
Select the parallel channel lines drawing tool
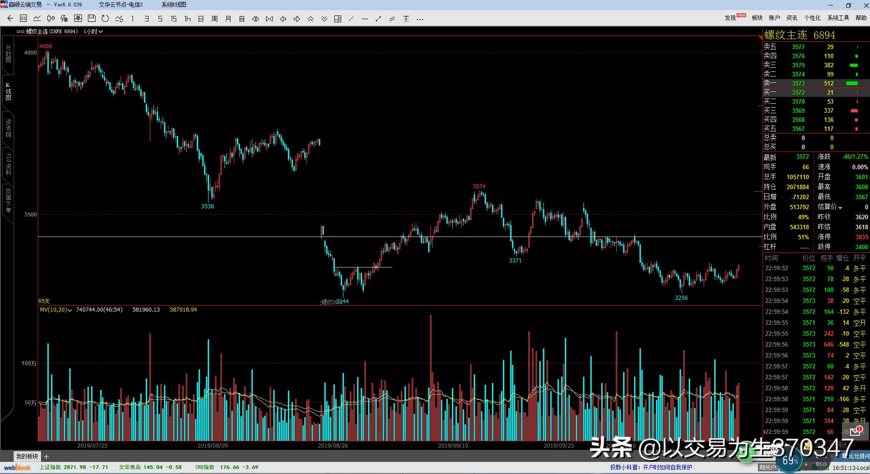(x=392, y=19)
